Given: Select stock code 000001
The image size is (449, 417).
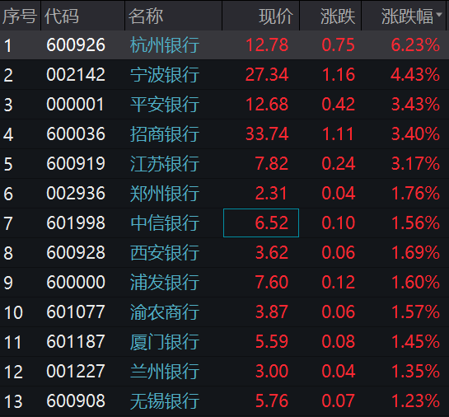Looking at the screenshot, I should pos(75,105).
